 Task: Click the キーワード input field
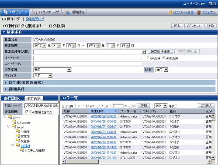[87, 58]
